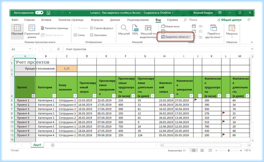Switch to the Формулы tab
This screenshot has height=162, width=264.
[97, 20]
